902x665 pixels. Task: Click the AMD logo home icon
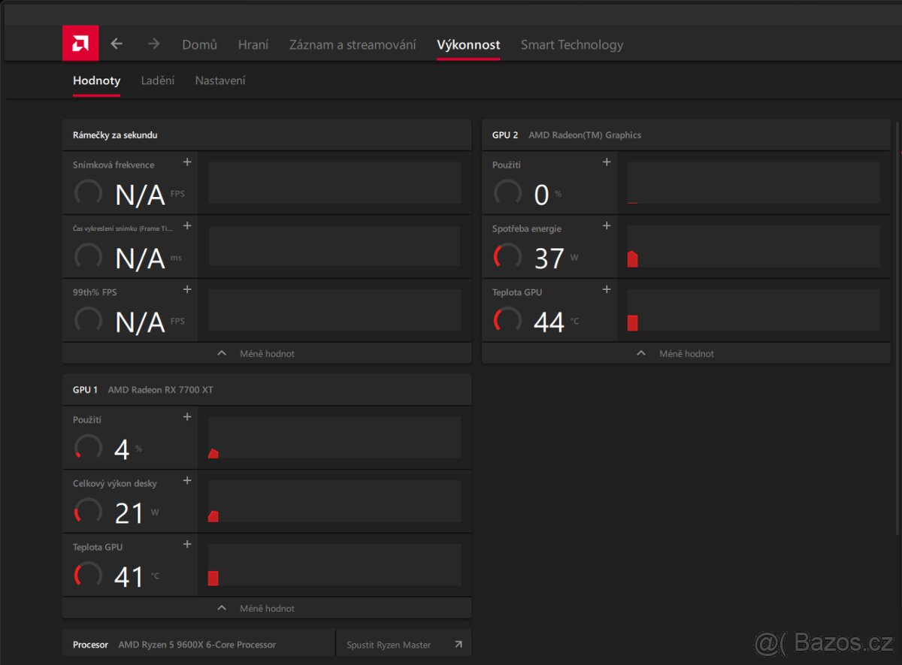80,44
